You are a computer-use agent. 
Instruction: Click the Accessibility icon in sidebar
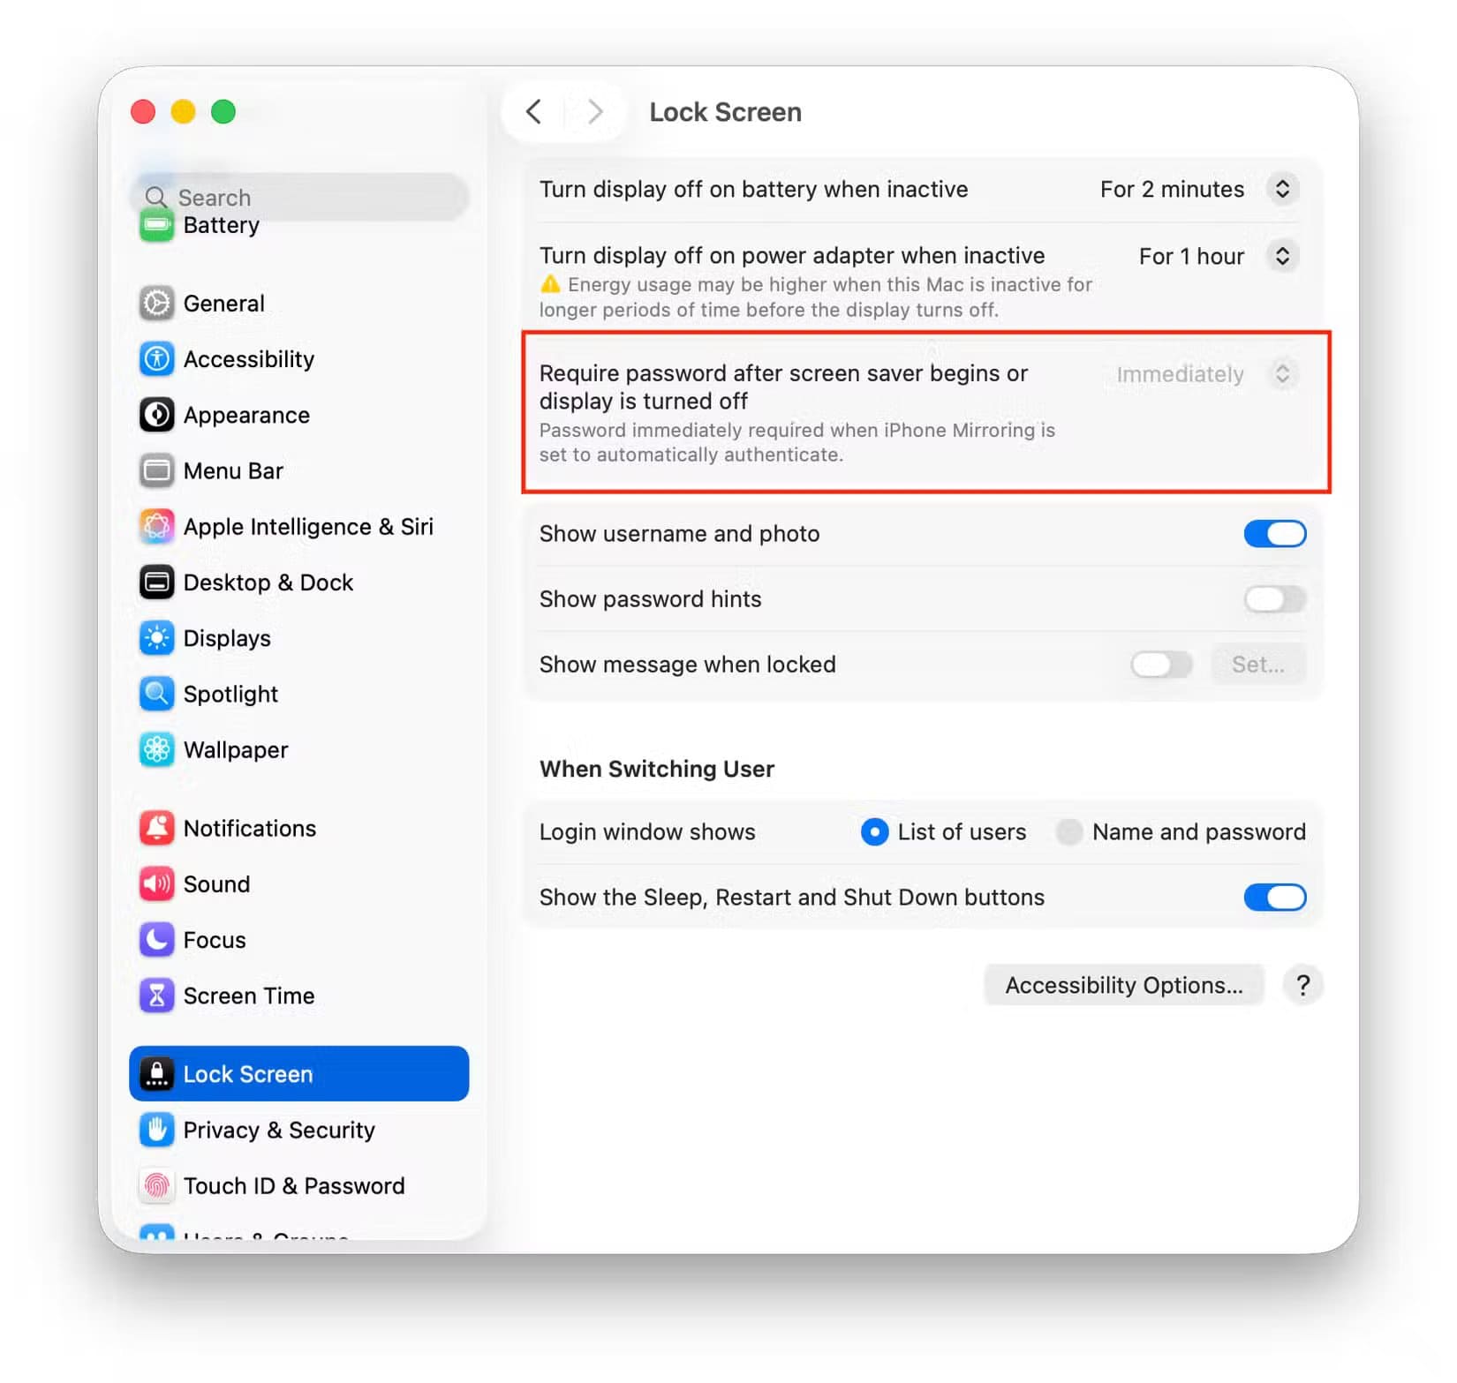pos(157,359)
